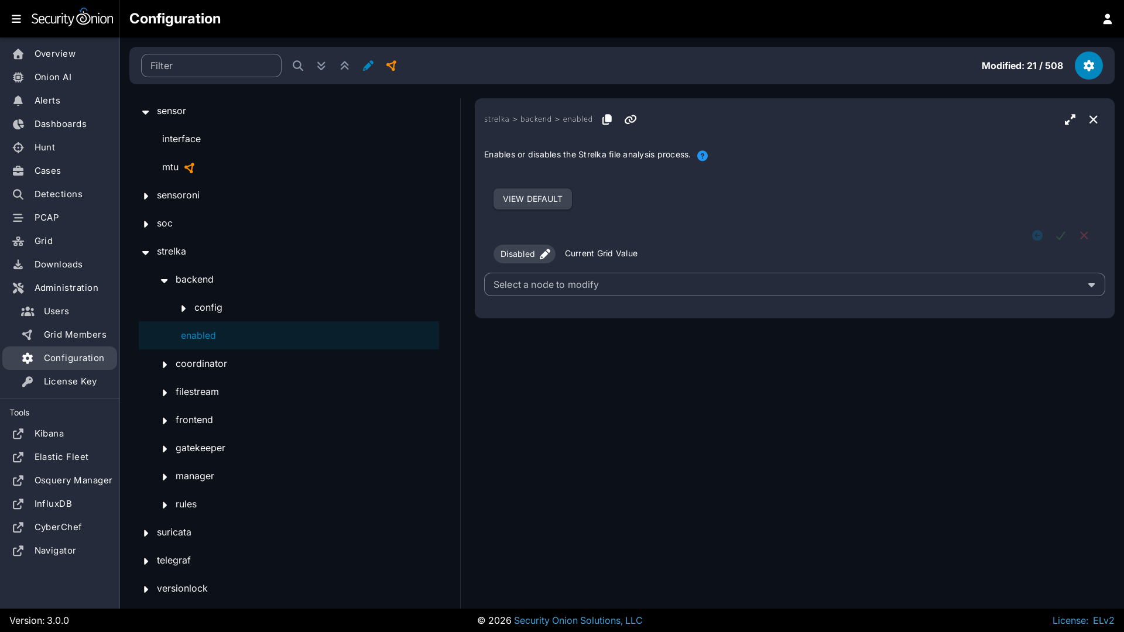The image size is (1124, 632).
Task: Toggle the Disabled current grid value chip
Action: pos(524,254)
